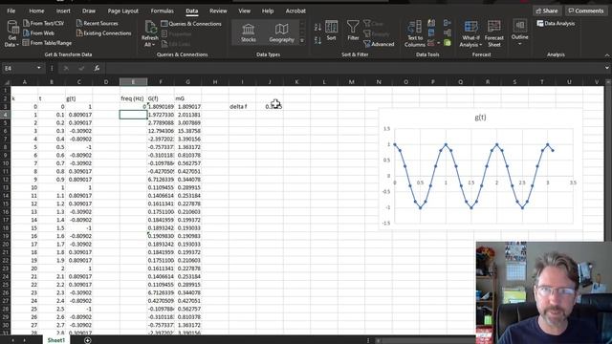Add a new sheet
The width and height of the screenshot is (612, 344).
click(x=87, y=340)
